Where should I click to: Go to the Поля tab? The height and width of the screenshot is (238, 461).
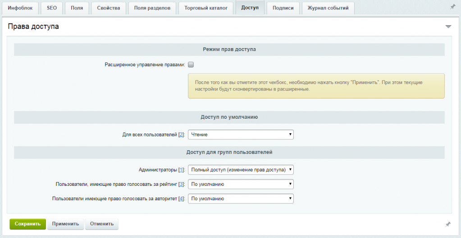(77, 8)
